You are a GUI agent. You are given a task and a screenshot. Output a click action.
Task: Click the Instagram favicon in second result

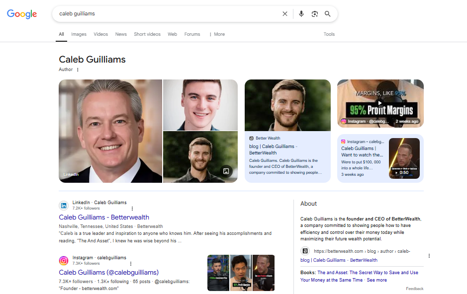pos(64,260)
